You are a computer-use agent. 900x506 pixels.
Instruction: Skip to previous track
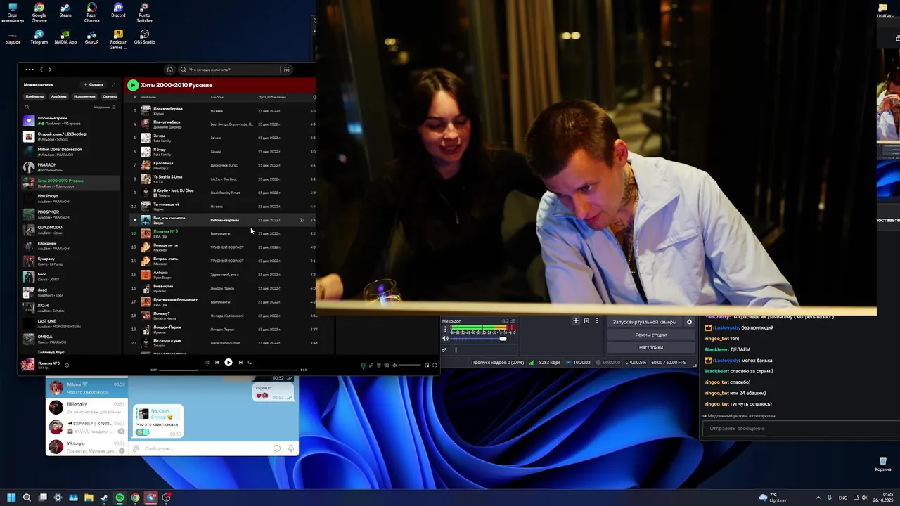point(217,363)
